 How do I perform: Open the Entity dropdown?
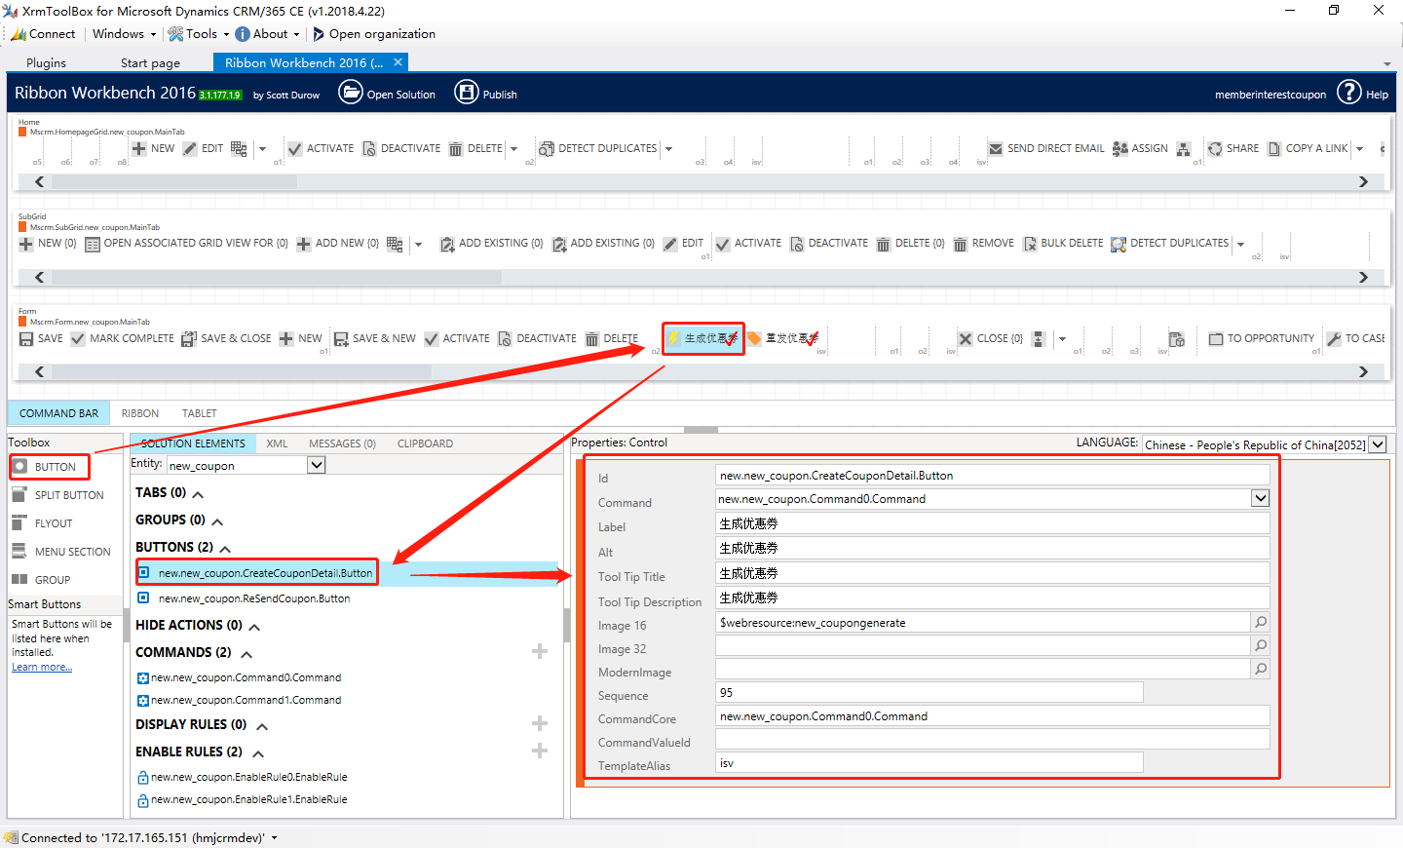[x=317, y=465]
